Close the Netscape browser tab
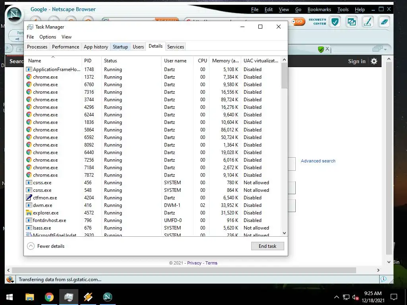407x305 pixels. click(328, 48)
